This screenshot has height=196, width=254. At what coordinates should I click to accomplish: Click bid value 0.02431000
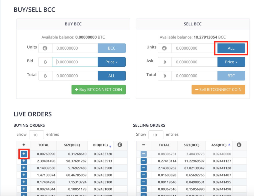tap(103, 189)
